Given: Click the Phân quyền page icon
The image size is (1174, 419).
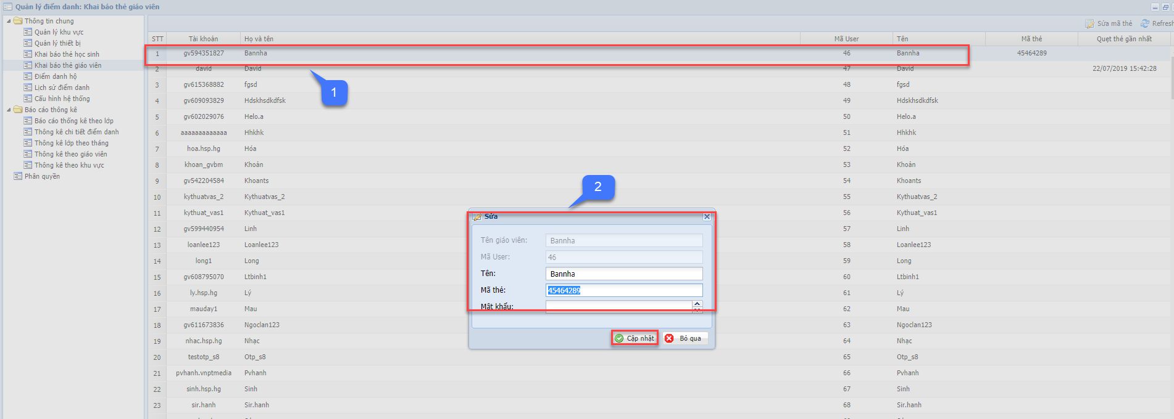Looking at the screenshot, I should coord(18,176).
